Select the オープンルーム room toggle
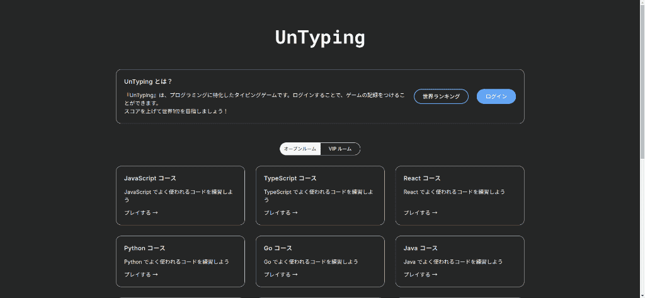The height and width of the screenshot is (298, 645). (300, 149)
